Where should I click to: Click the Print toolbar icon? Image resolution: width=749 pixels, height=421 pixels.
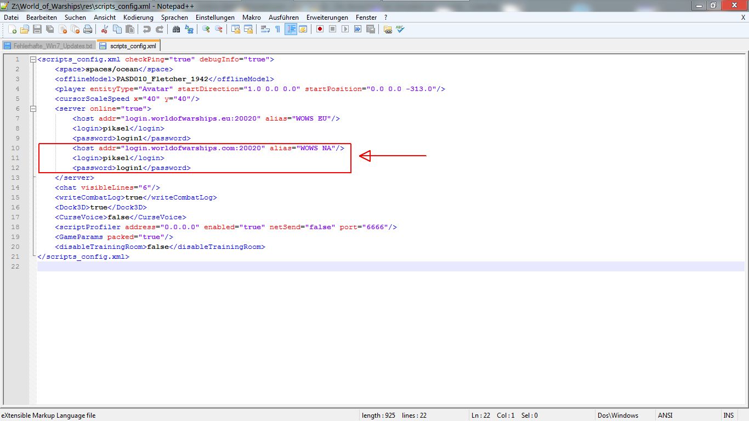(88, 29)
